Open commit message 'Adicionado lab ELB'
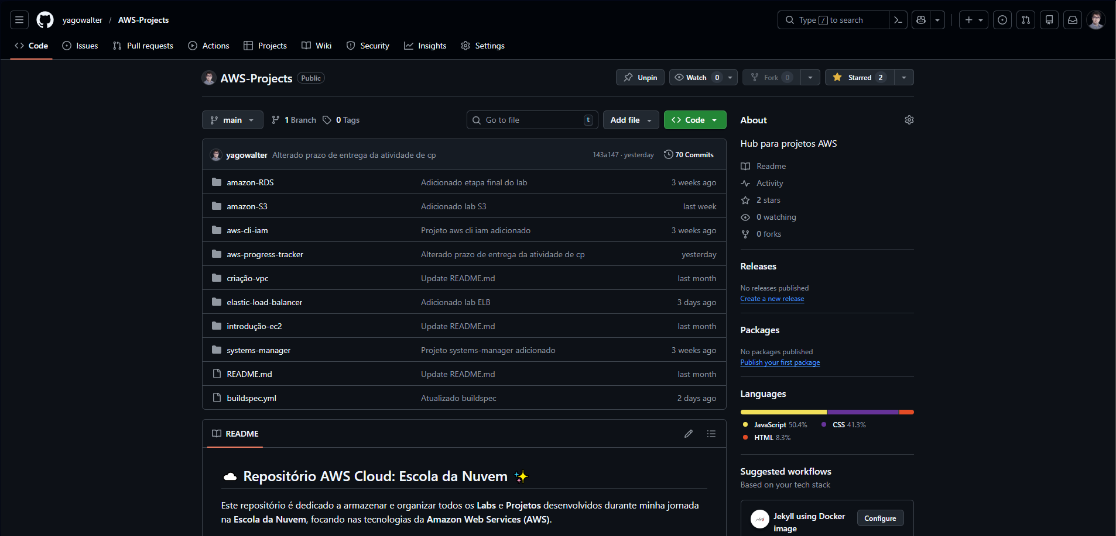Image resolution: width=1116 pixels, height=536 pixels. coord(456,302)
